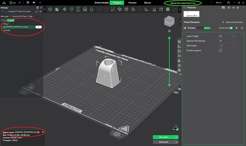This screenshot has width=246, height=146.
Task: Open the Bed type dropdown
Action: pos(25,16)
